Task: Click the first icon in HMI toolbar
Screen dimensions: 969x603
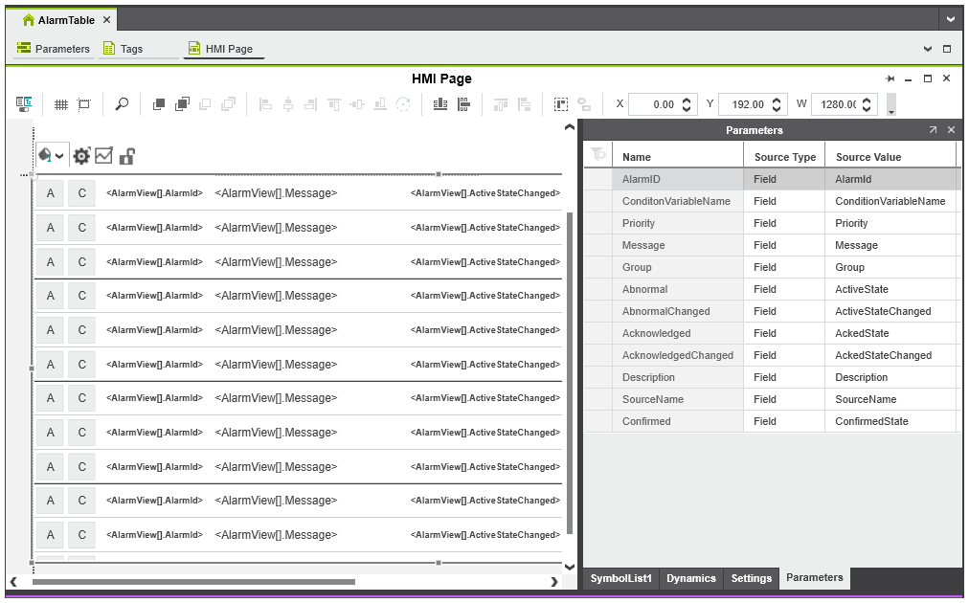Action: (x=24, y=104)
